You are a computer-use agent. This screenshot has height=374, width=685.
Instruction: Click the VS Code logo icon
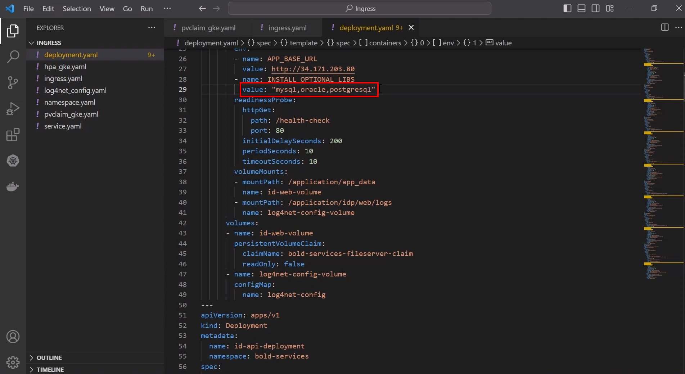pyautogui.click(x=10, y=8)
